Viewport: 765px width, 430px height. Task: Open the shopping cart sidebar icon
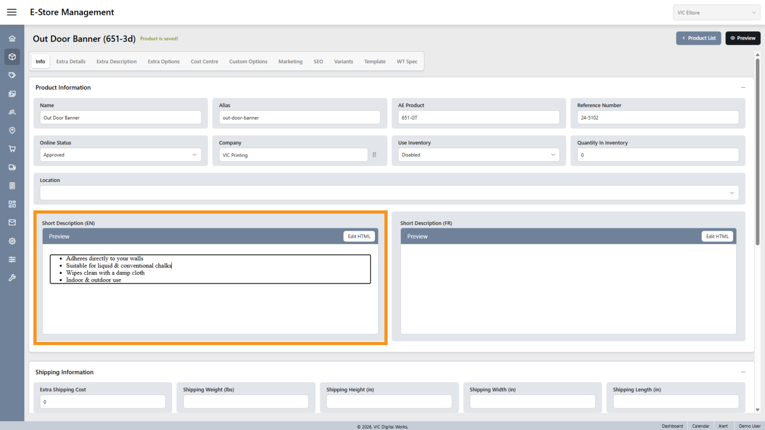(12, 149)
